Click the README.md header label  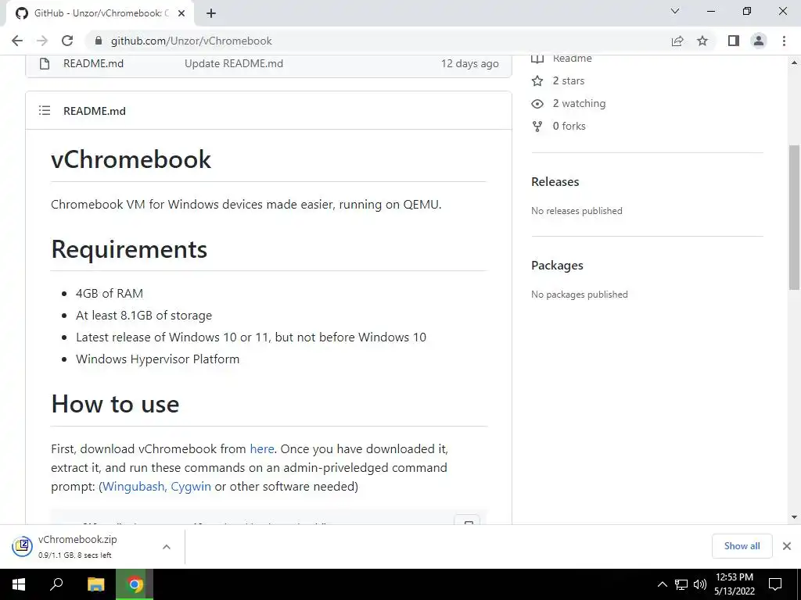[x=95, y=111]
